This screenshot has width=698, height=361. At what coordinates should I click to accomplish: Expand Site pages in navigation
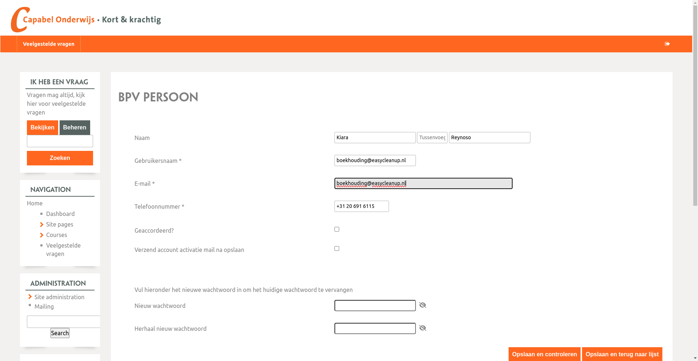coord(42,225)
